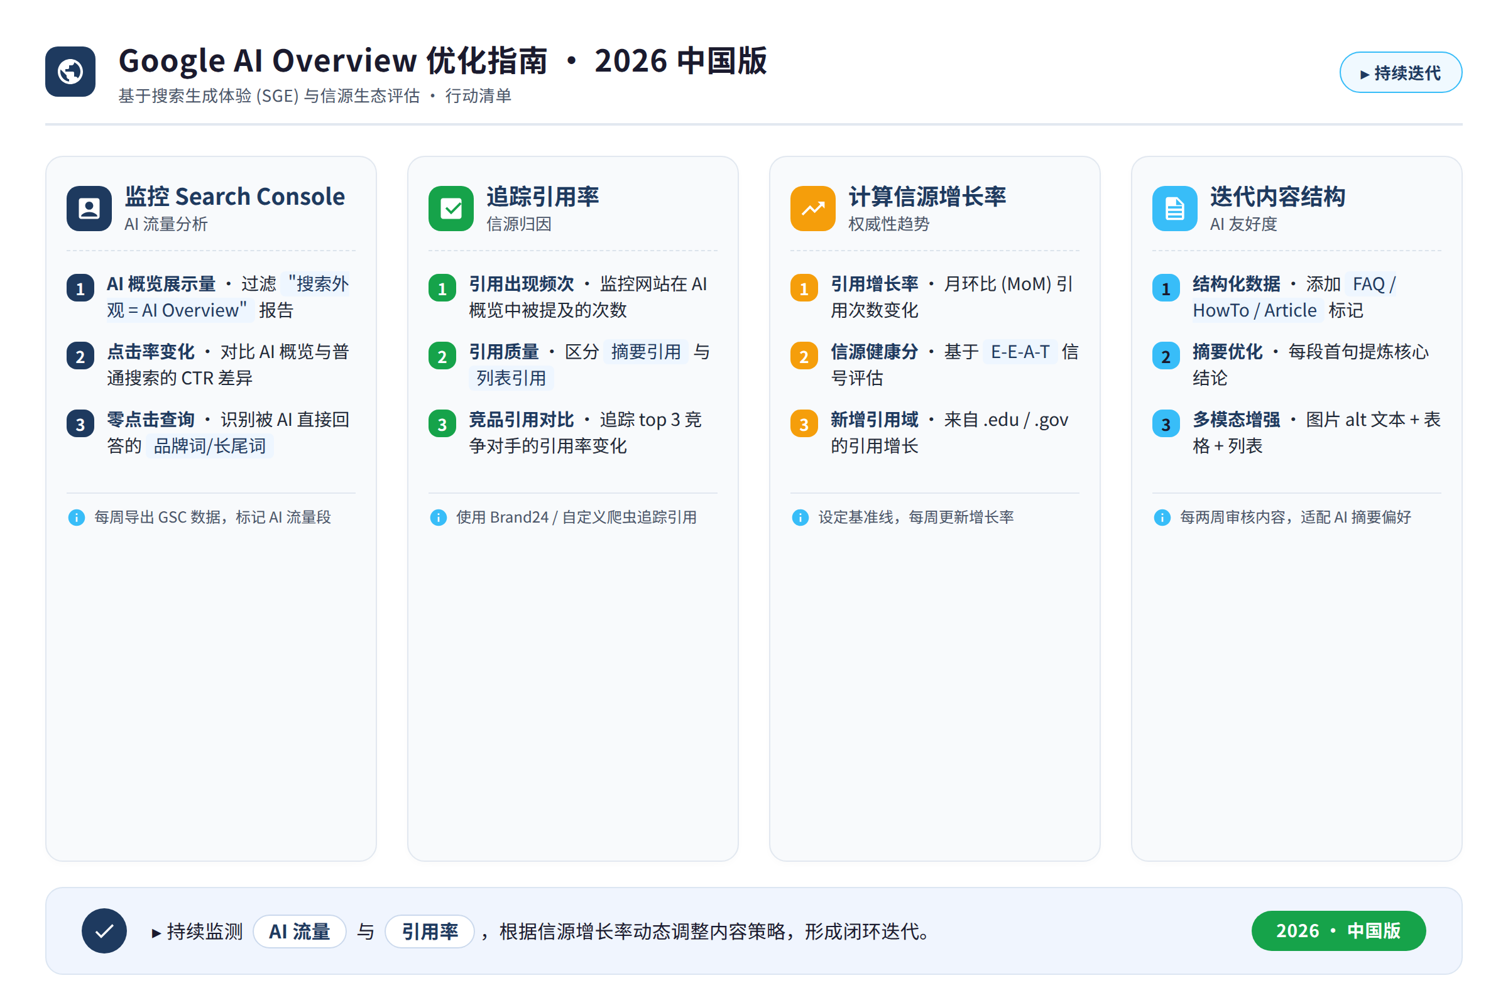Click number 1 badge next to 引用出现频次
Image resolution: width=1508 pixels, height=1005 pixels.
[x=442, y=288]
